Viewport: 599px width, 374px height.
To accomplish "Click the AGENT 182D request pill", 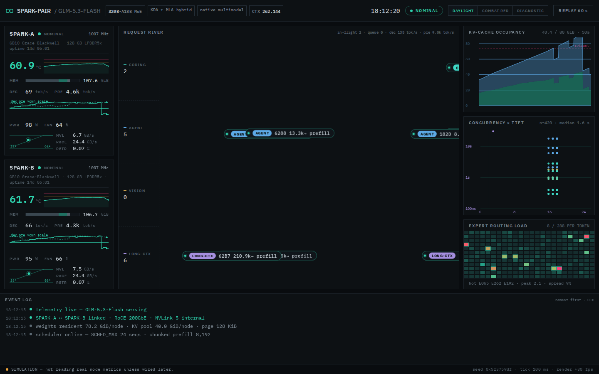I will tap(435, 134).
